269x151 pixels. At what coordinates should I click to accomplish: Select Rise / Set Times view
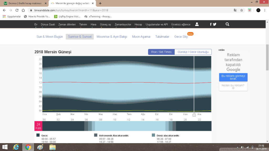[x=161, y=52]
